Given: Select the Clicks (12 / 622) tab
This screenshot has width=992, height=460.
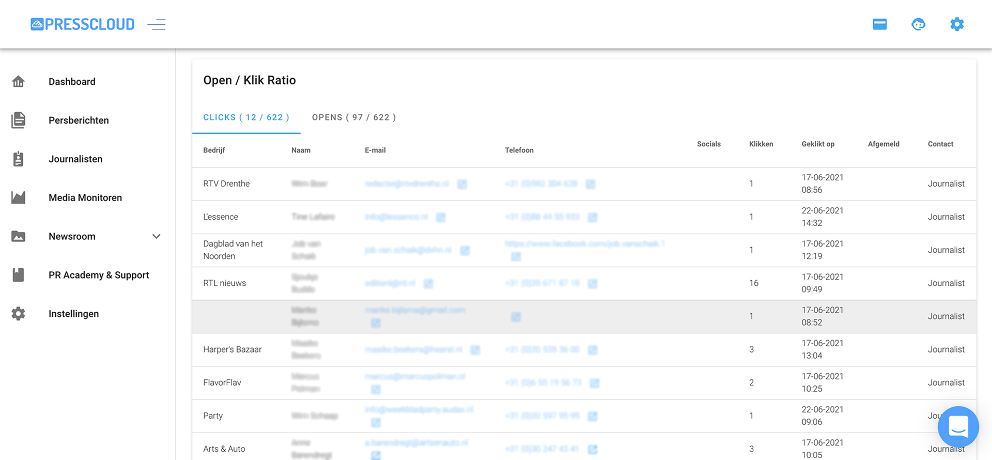Looking at the screenshot, I should click(246, 117).
